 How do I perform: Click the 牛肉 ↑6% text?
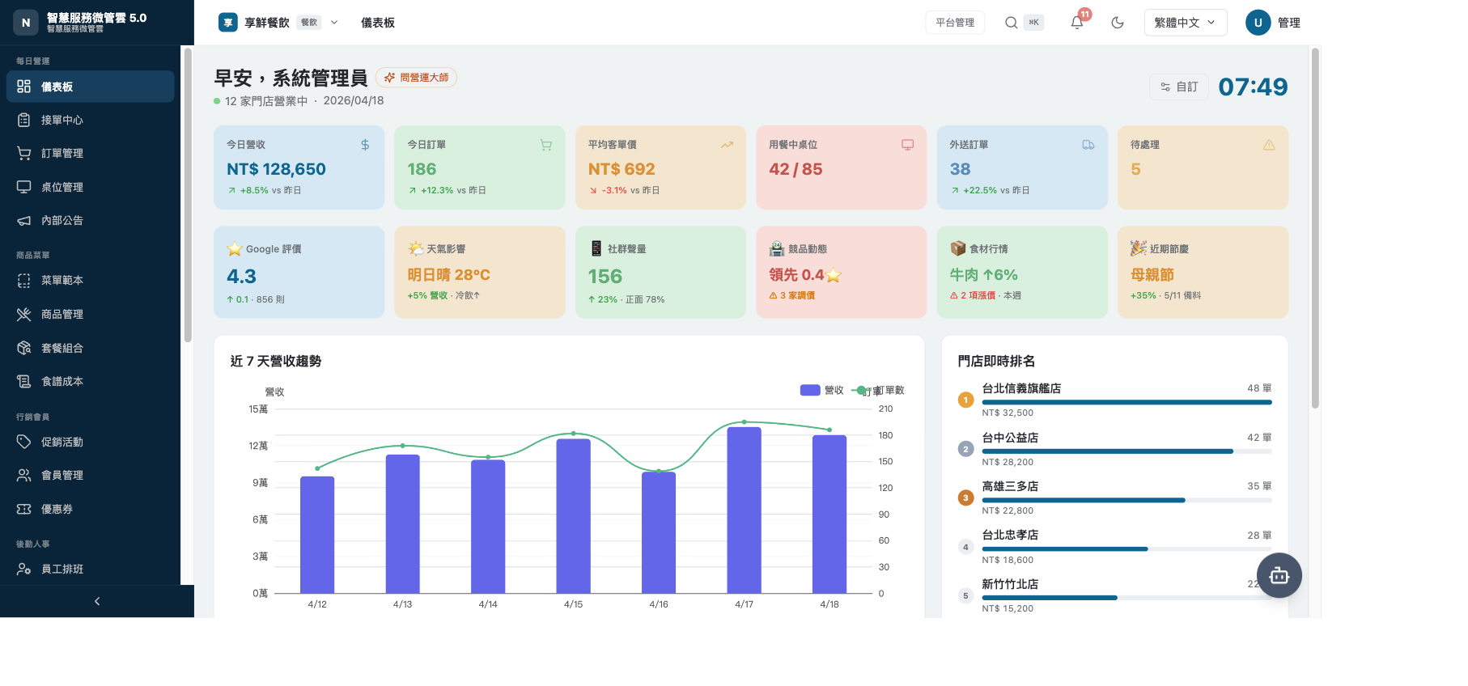pos(983,275)
